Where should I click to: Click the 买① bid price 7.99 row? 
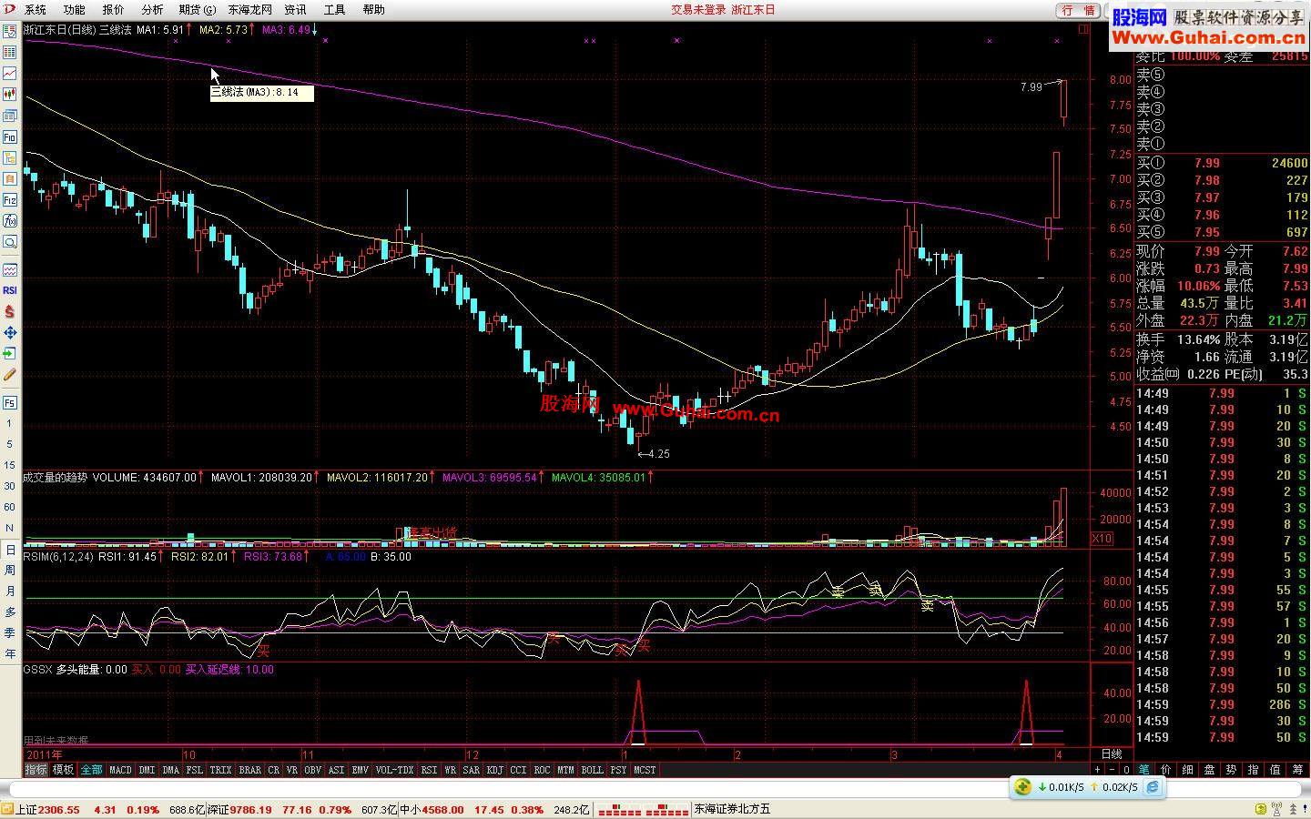coord(1223,163)
